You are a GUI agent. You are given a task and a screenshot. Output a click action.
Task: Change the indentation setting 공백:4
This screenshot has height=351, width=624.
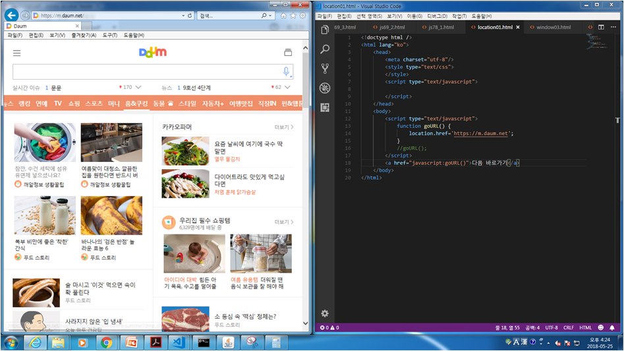532,327
